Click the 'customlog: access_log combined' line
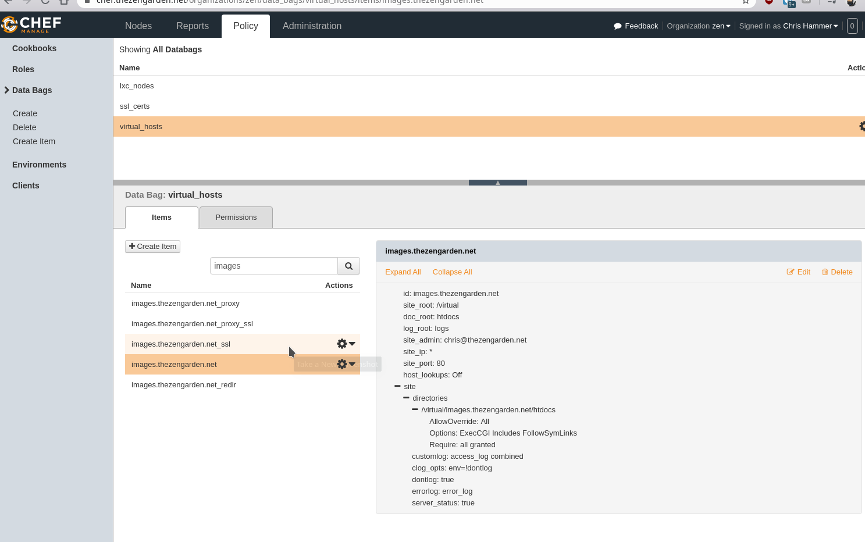865x542 pixels. click(x=468, y=457)
